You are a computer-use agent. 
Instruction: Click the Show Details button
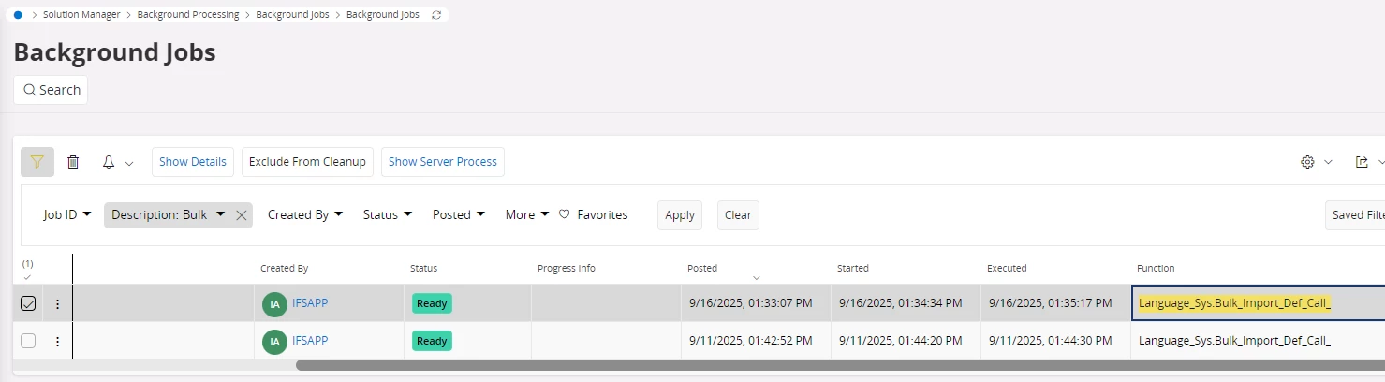[x=192, y=162]
